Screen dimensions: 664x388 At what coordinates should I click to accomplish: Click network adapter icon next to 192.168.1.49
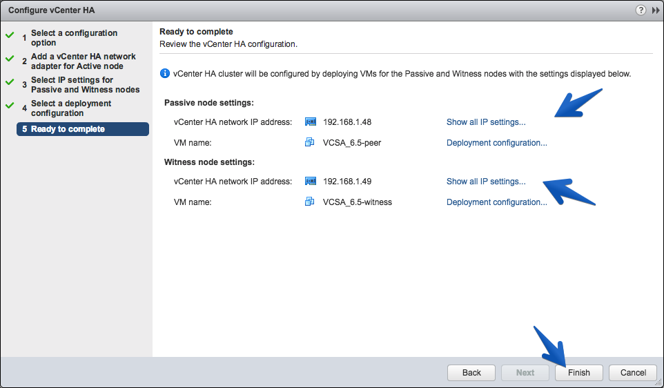pos(311,182)
